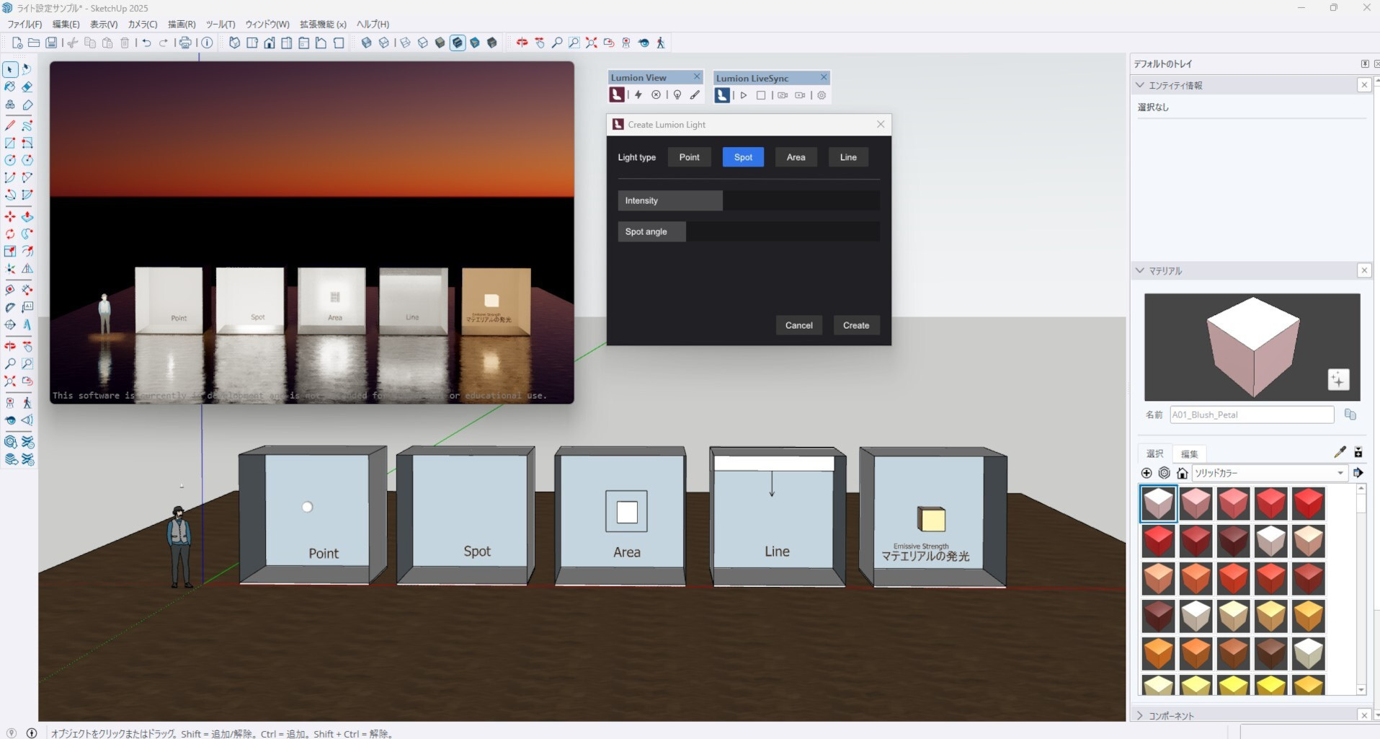The height and width of the screenshot is (739, 1380).
Task: Switch to Front view house icon
Action: [270, 43]
